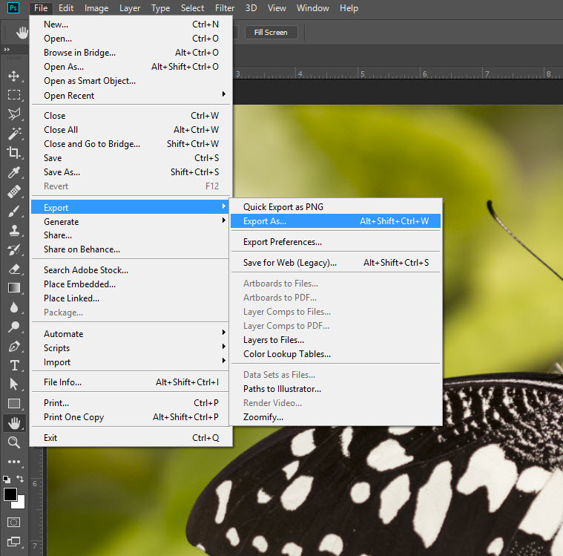Open the Filter menu in menu bar
The height and width of the screenshot is (556, 563).
225,8
